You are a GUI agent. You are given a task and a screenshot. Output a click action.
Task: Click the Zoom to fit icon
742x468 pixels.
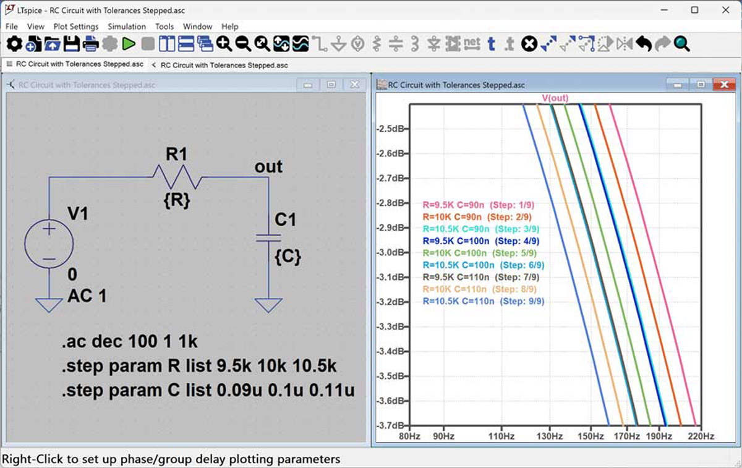pyautogui.click(x=262, y=44)
